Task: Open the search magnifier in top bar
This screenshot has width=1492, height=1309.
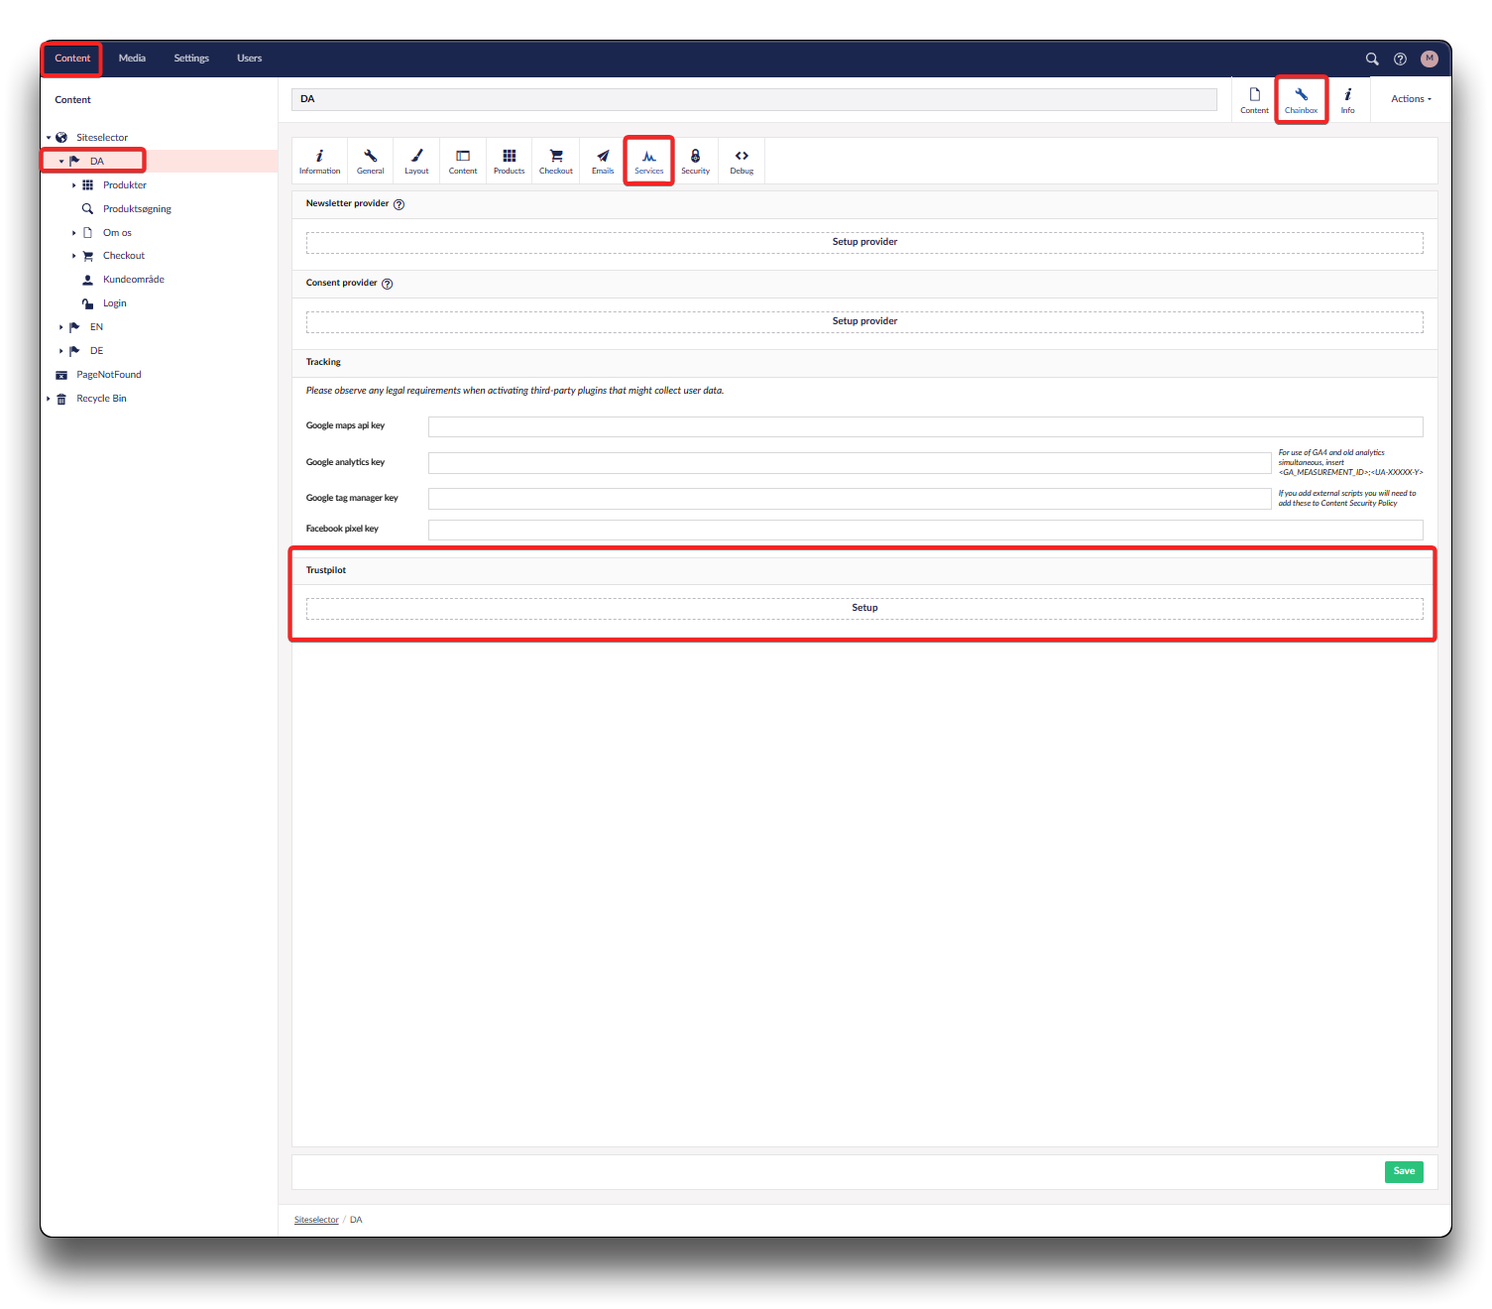Action: (x=1372, y=59)
